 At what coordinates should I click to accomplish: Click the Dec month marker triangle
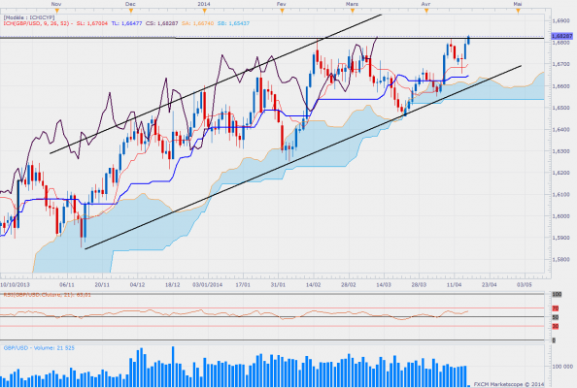click(x=130, y=11)
